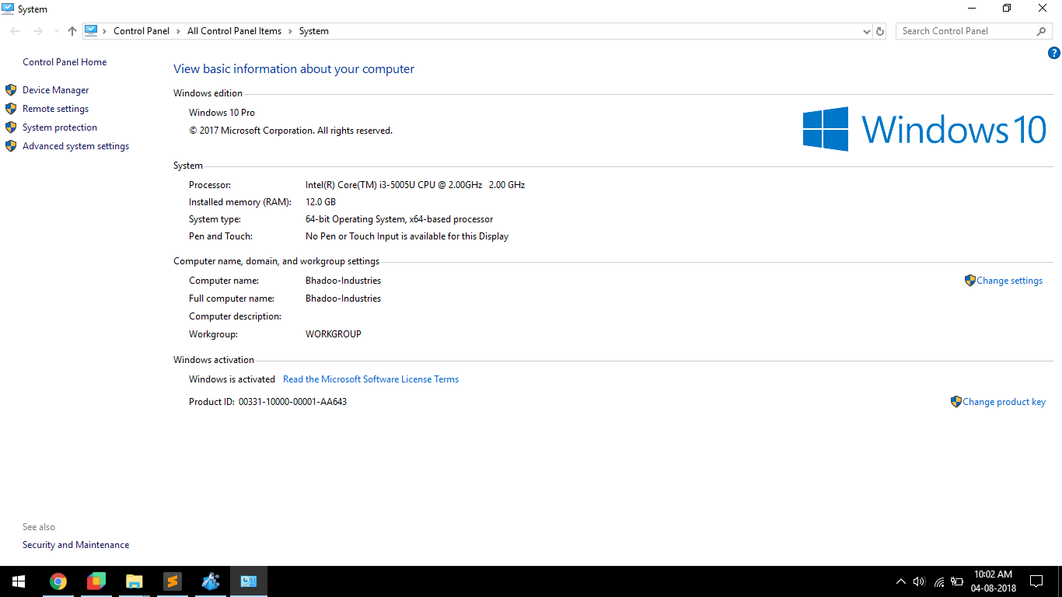Click shield icon beside Change product key

[x=956, y=402]
